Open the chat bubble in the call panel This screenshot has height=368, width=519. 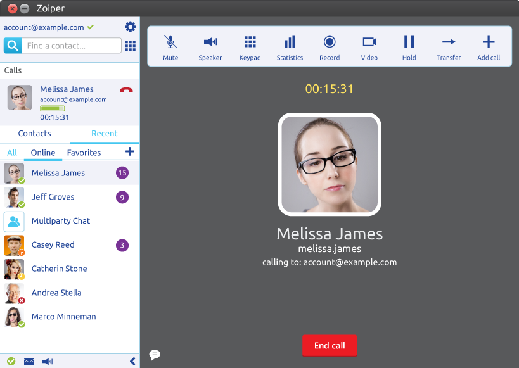pyautogui.click(x=155, y=355)
